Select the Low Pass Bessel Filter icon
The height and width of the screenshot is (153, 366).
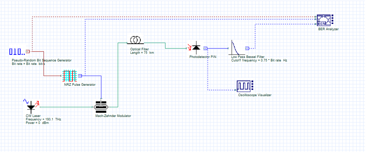click(237, 47)
